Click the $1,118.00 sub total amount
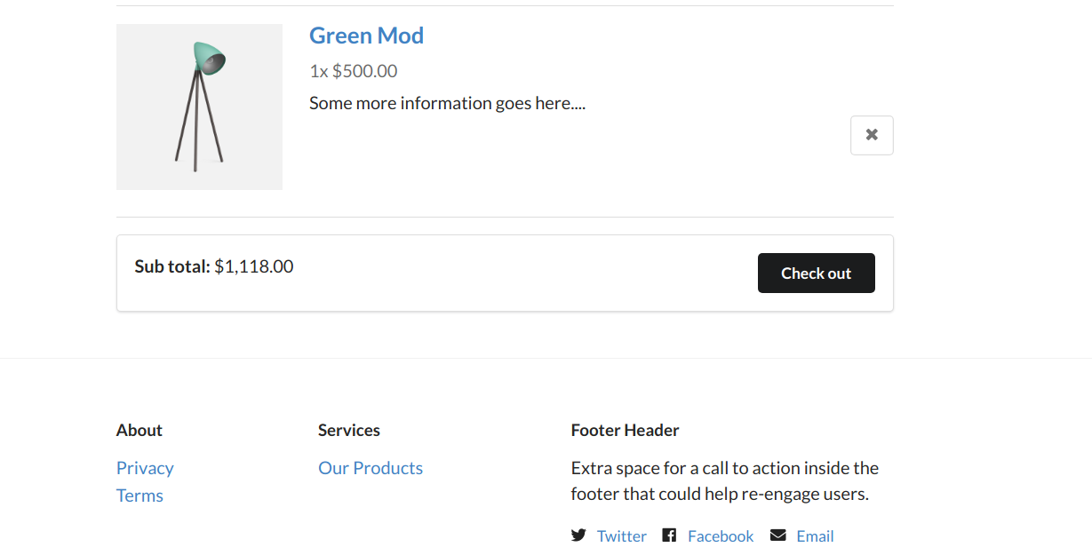Screen dimensions: 1092x555 pyautogui.click(x=254, y=266)
